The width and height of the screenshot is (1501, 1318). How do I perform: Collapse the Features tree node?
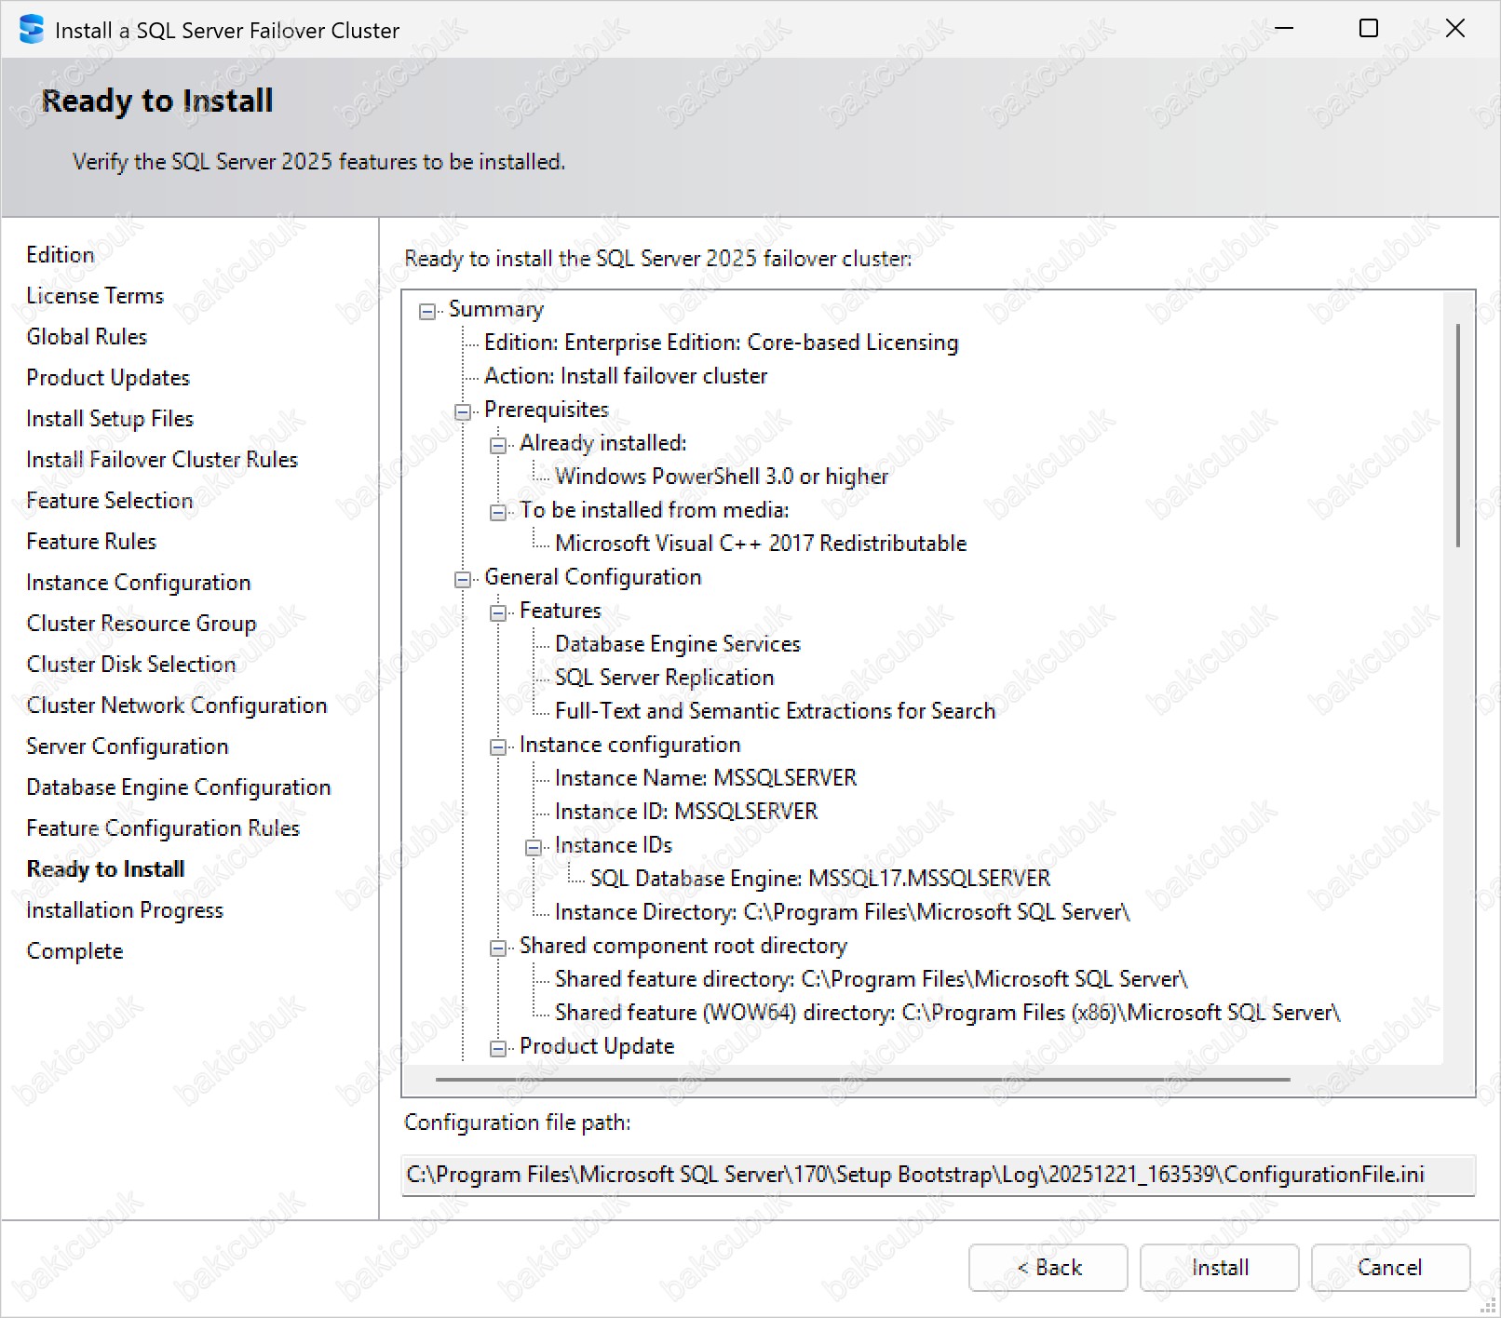pos(498,613)
